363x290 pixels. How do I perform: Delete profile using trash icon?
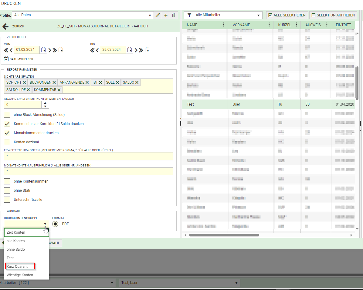coord(174,15)
